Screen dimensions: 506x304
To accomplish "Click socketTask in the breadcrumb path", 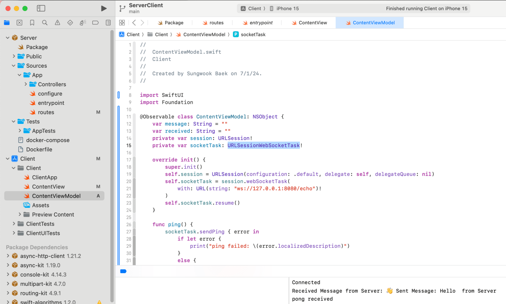I will coord(253,35).
